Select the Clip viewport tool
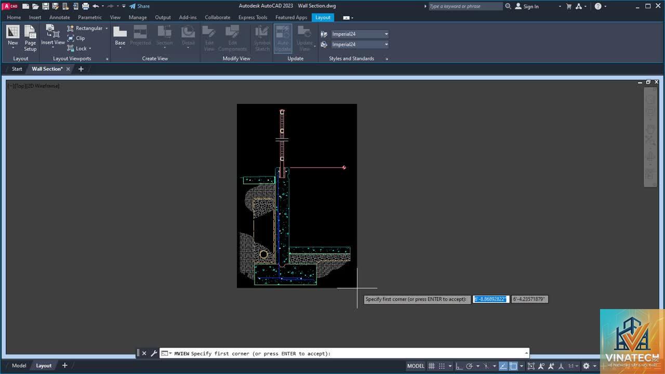 tap(76, 38)
